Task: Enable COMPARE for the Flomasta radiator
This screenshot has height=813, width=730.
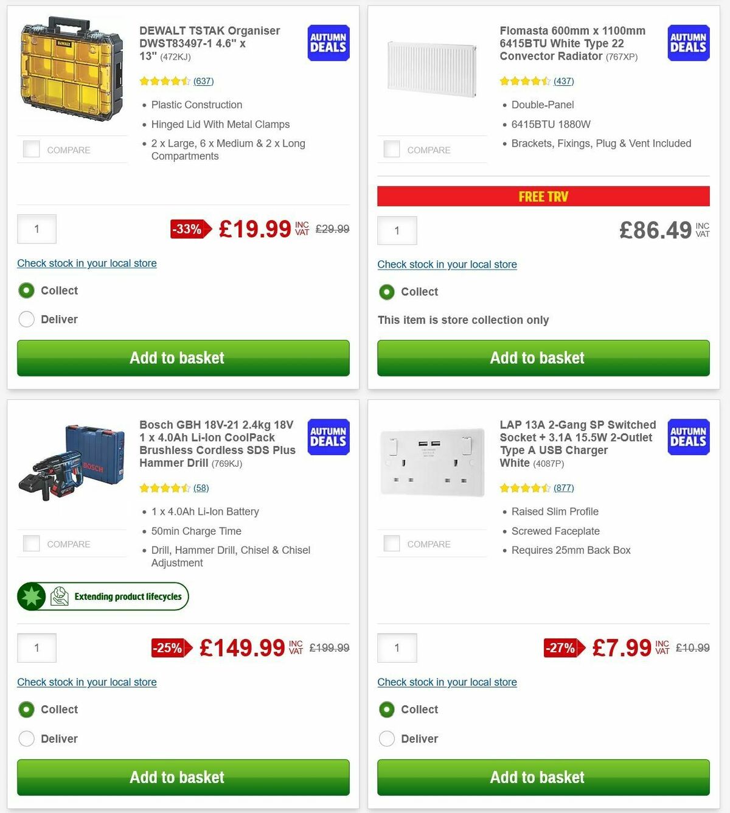Action: point(391,148)
